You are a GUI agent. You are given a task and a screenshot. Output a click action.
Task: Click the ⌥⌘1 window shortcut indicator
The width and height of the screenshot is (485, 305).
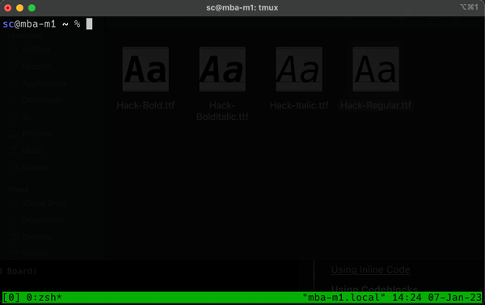click(469, 7)
